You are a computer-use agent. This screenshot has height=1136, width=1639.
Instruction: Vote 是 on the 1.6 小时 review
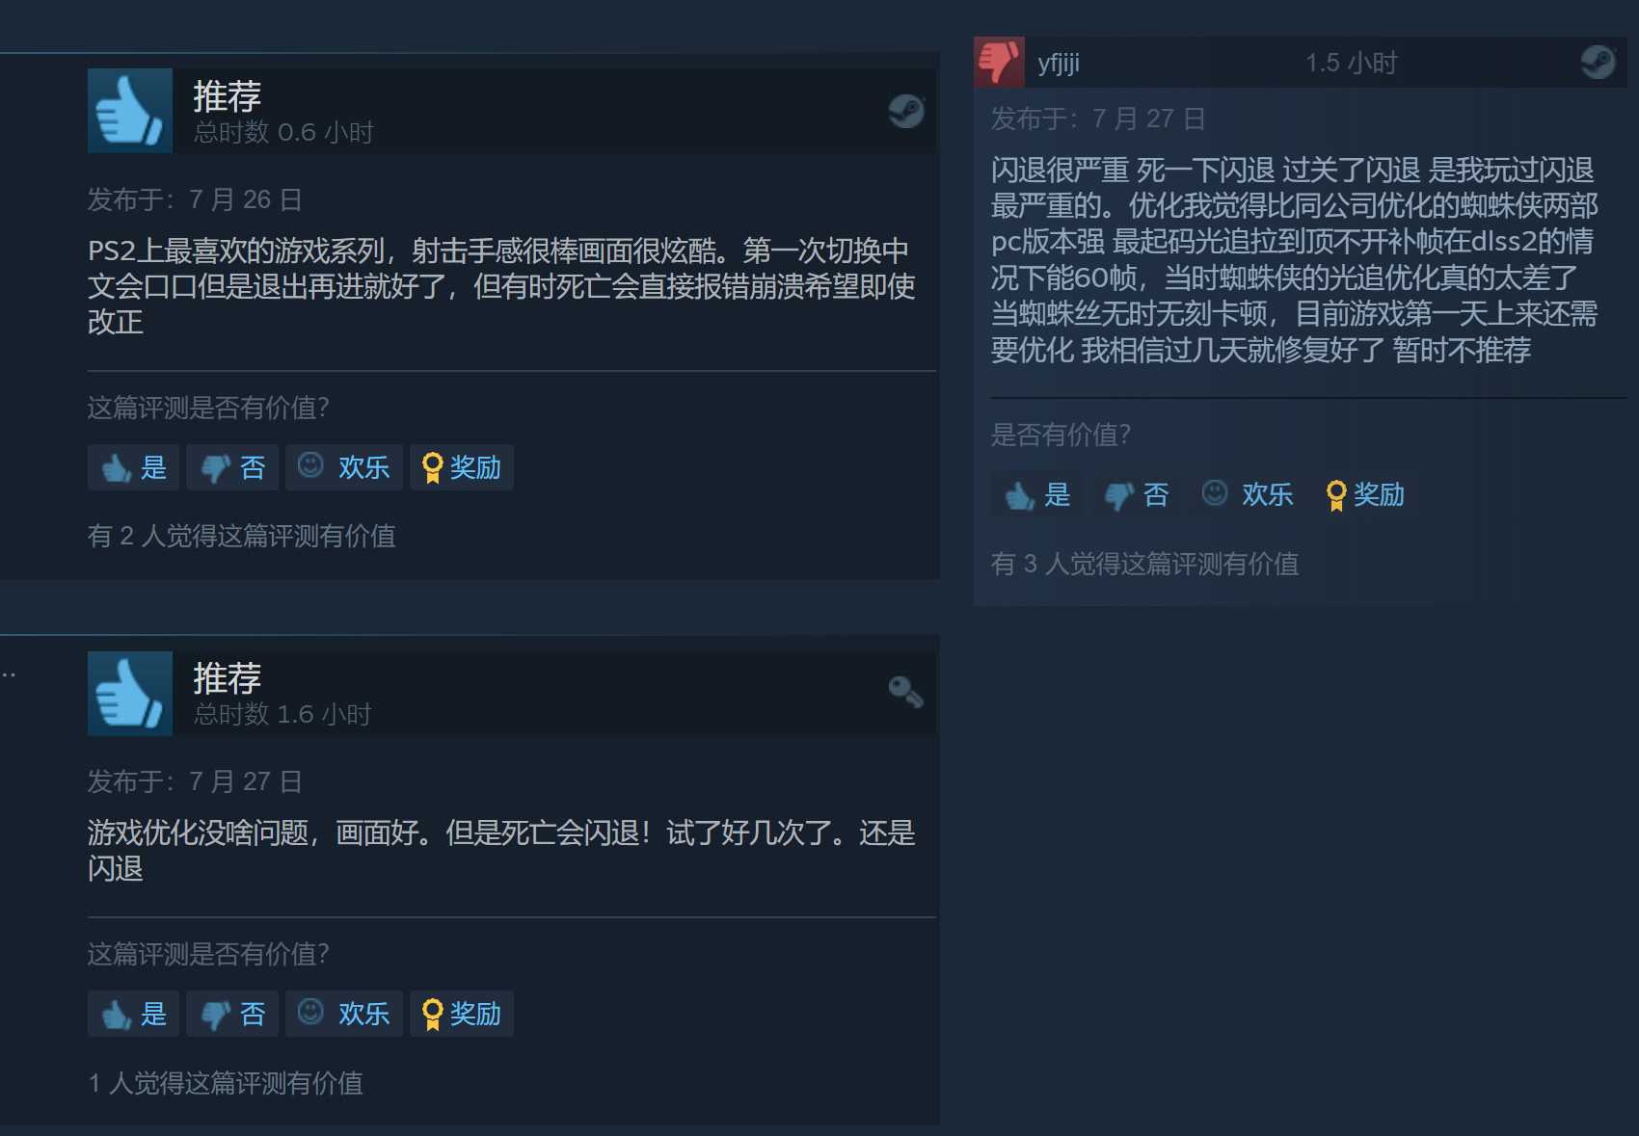point(134,1015)
